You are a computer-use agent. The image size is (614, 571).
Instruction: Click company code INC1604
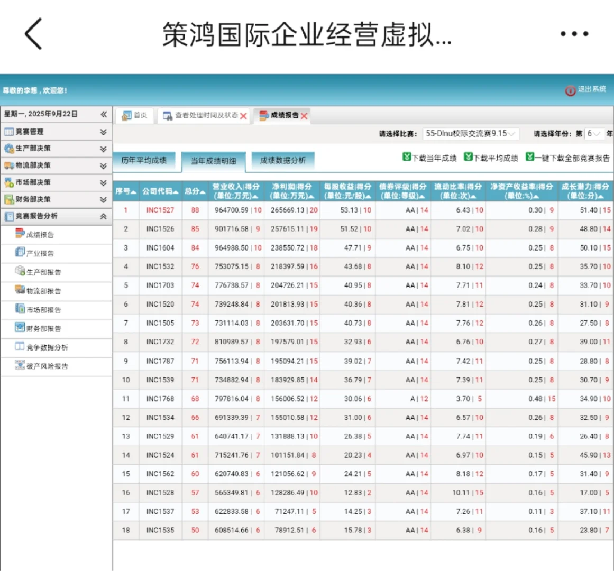[x=160, y=248]
